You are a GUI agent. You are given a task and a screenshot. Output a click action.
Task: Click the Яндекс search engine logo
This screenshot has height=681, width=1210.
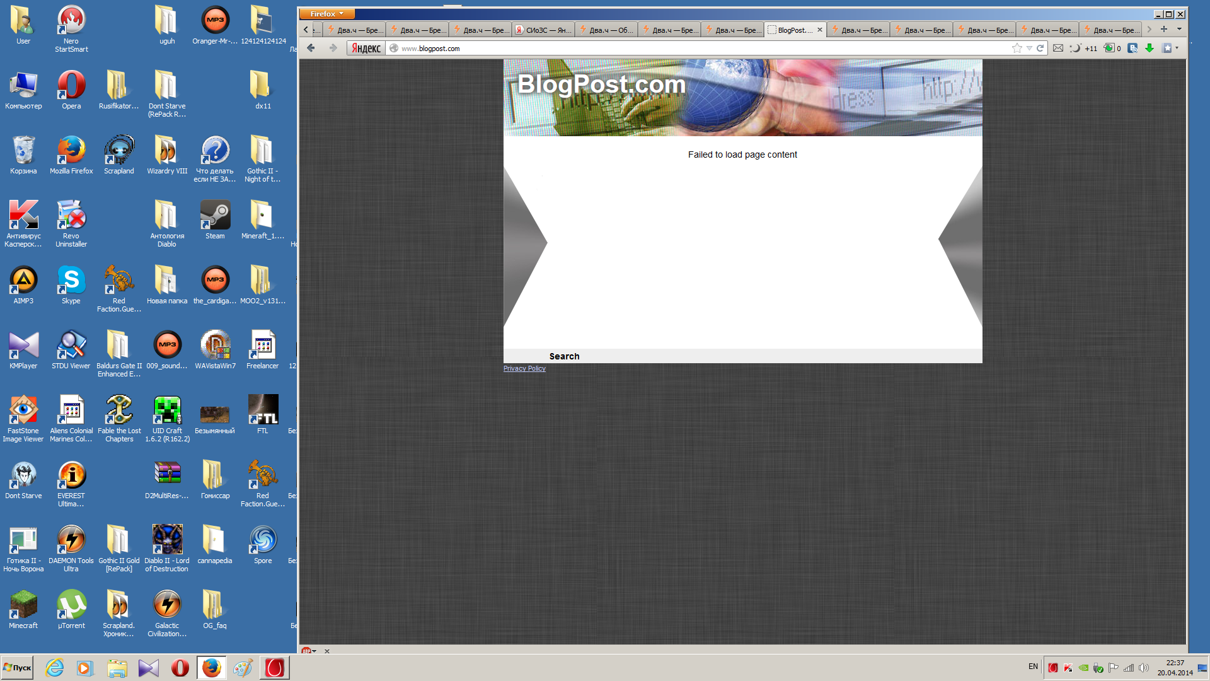[366, 49]
